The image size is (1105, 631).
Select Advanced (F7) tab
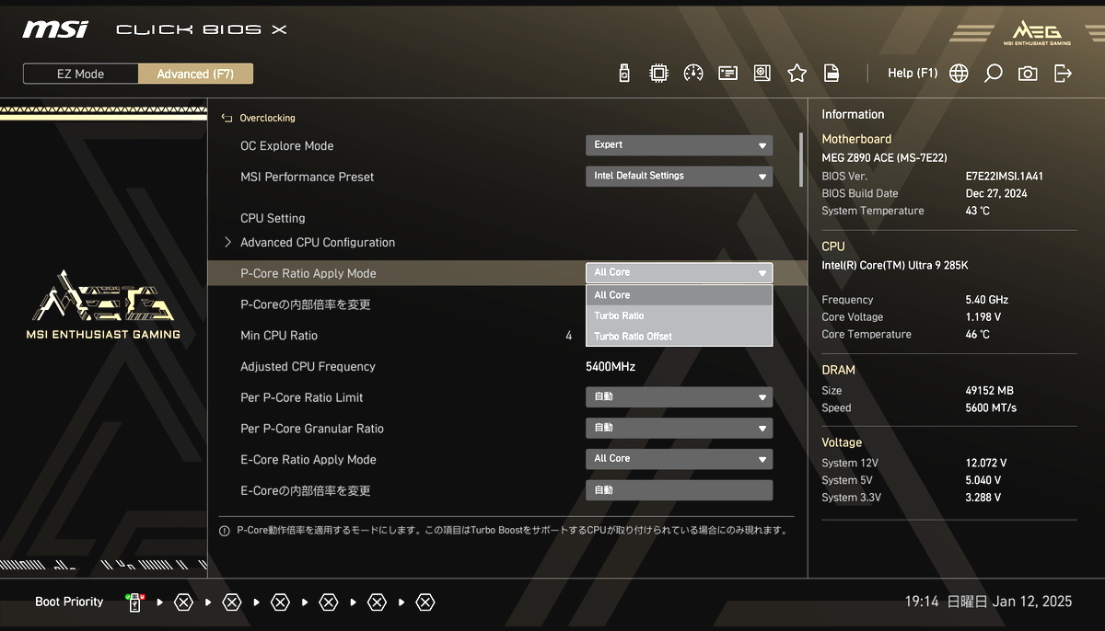coord(195,74)
